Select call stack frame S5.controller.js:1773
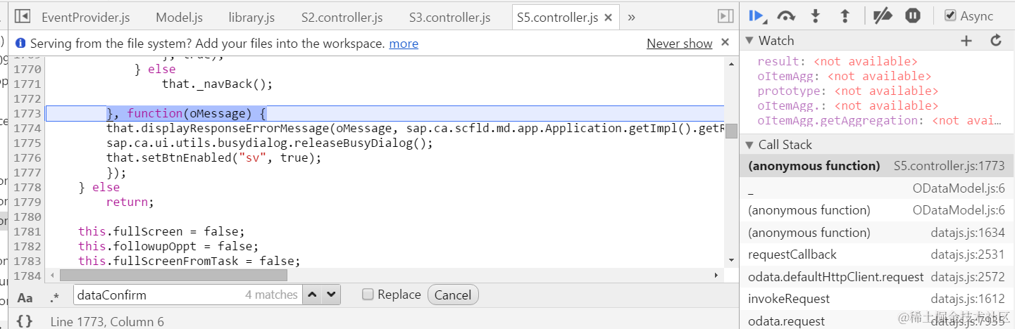 [877, 166]
